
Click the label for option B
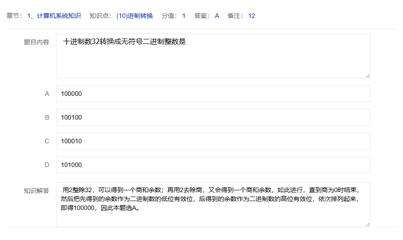47,117
